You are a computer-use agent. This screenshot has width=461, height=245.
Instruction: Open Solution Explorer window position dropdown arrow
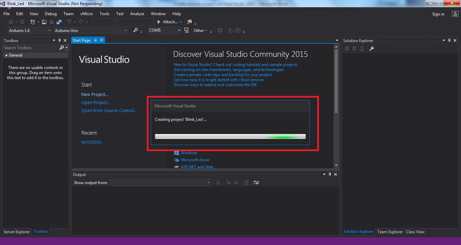444,40
